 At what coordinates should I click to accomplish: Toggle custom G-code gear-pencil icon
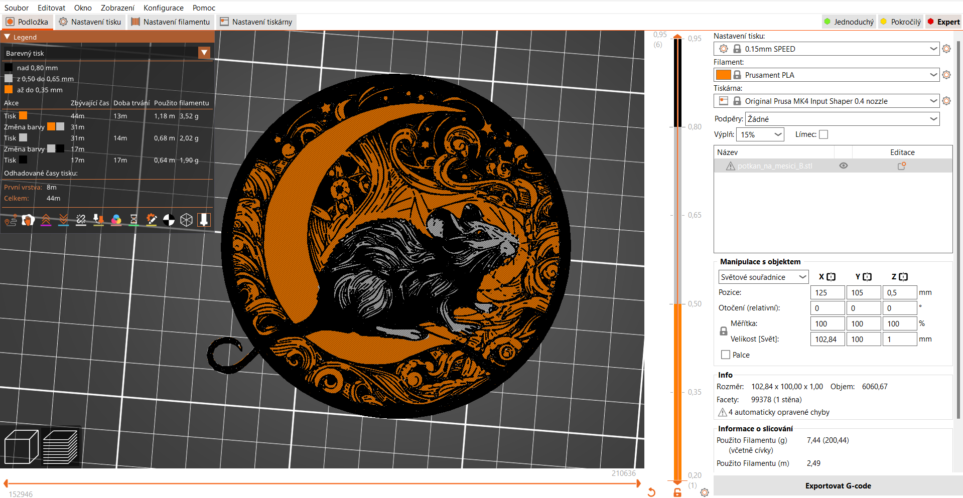click(151, 220)
